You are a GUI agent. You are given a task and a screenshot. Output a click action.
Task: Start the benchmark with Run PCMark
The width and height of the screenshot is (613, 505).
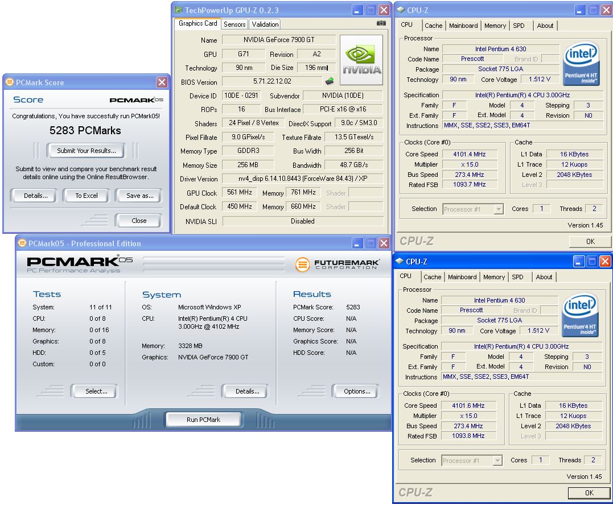pyautogui.click(x=203, y=420)
